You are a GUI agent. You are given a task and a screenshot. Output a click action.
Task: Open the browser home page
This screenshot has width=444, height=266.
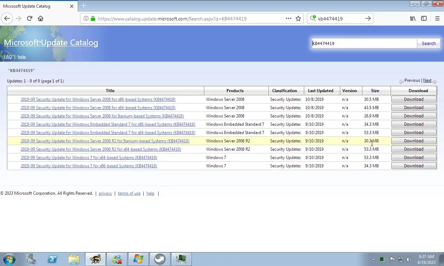point(41,19)
